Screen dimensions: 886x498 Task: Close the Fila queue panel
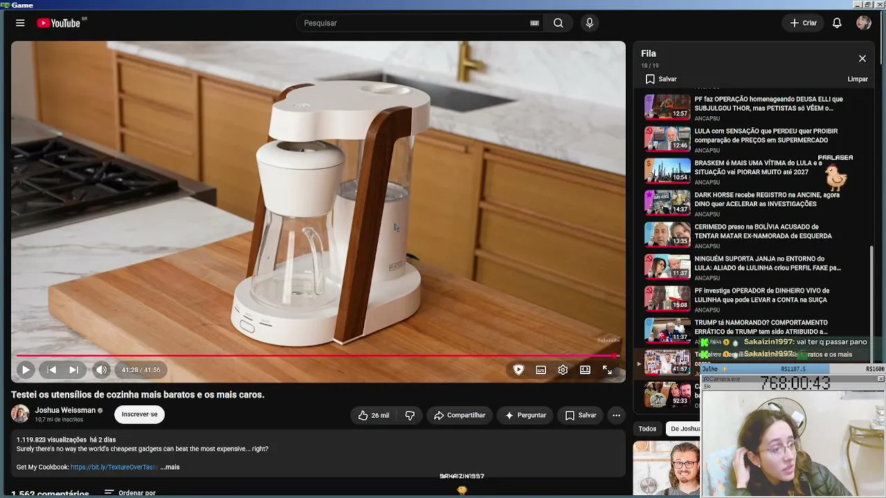click(x=862, y=59)
